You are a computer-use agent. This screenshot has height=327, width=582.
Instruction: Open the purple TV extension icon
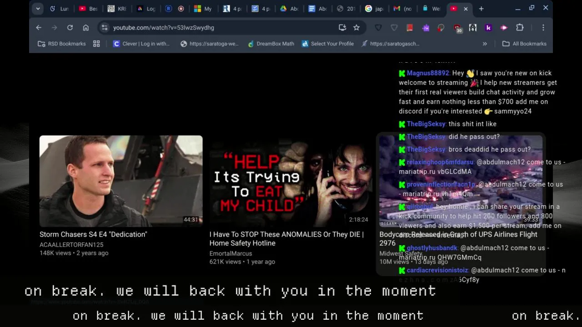tap(426, 28)
